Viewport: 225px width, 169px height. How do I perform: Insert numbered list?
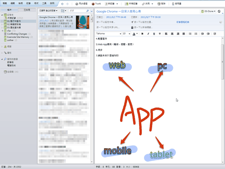point(196,34)
